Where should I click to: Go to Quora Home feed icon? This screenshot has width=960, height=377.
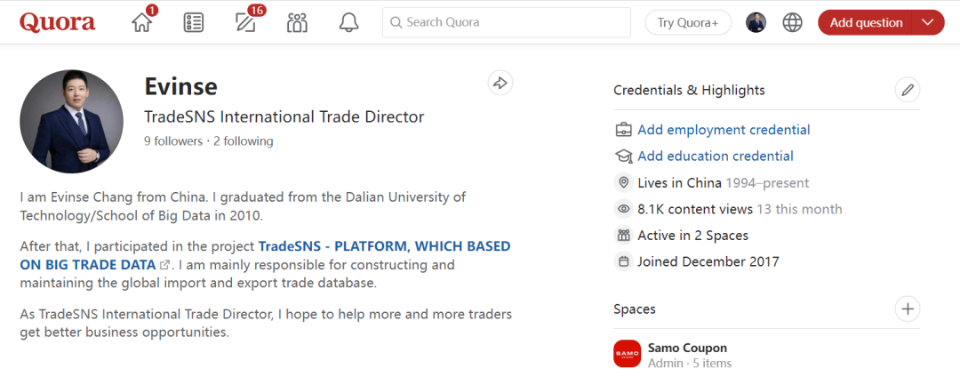click(142, 23)
